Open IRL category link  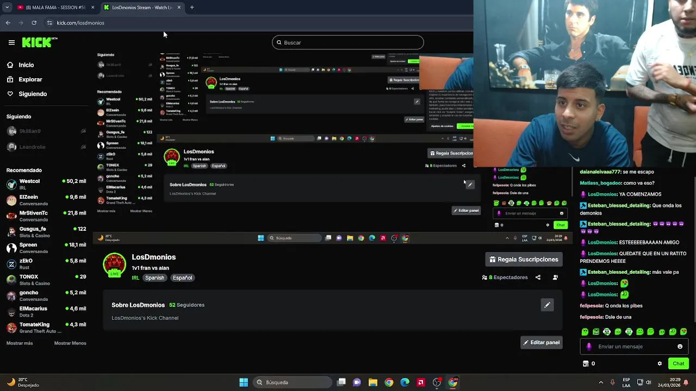[135, 278]
